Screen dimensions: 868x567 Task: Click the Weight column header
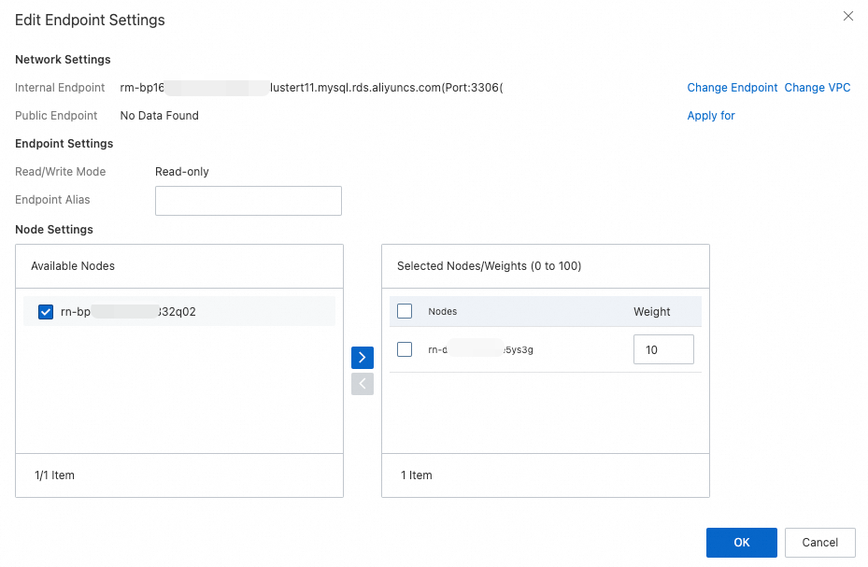point(651,312)
